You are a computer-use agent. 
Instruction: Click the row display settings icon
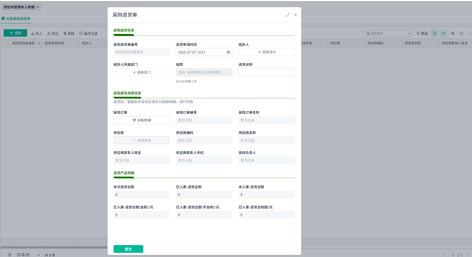pyautogui.click(x=453, y=33)
